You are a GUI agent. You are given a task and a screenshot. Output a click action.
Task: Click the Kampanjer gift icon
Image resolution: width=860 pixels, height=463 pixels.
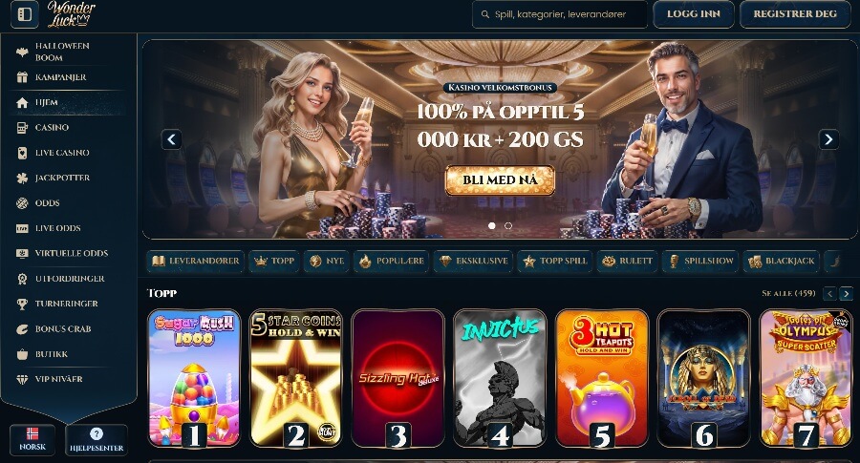click(x=22, y=77)
